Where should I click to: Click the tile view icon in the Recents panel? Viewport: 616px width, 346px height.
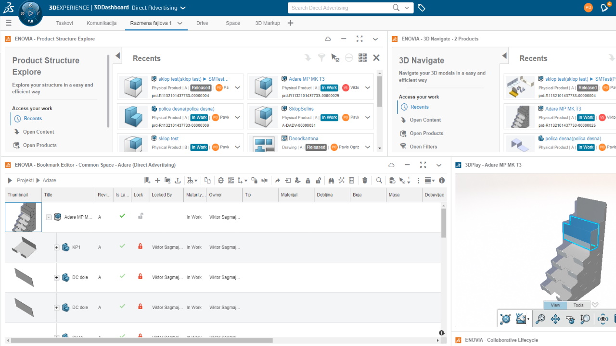click(x=362, y=57)
